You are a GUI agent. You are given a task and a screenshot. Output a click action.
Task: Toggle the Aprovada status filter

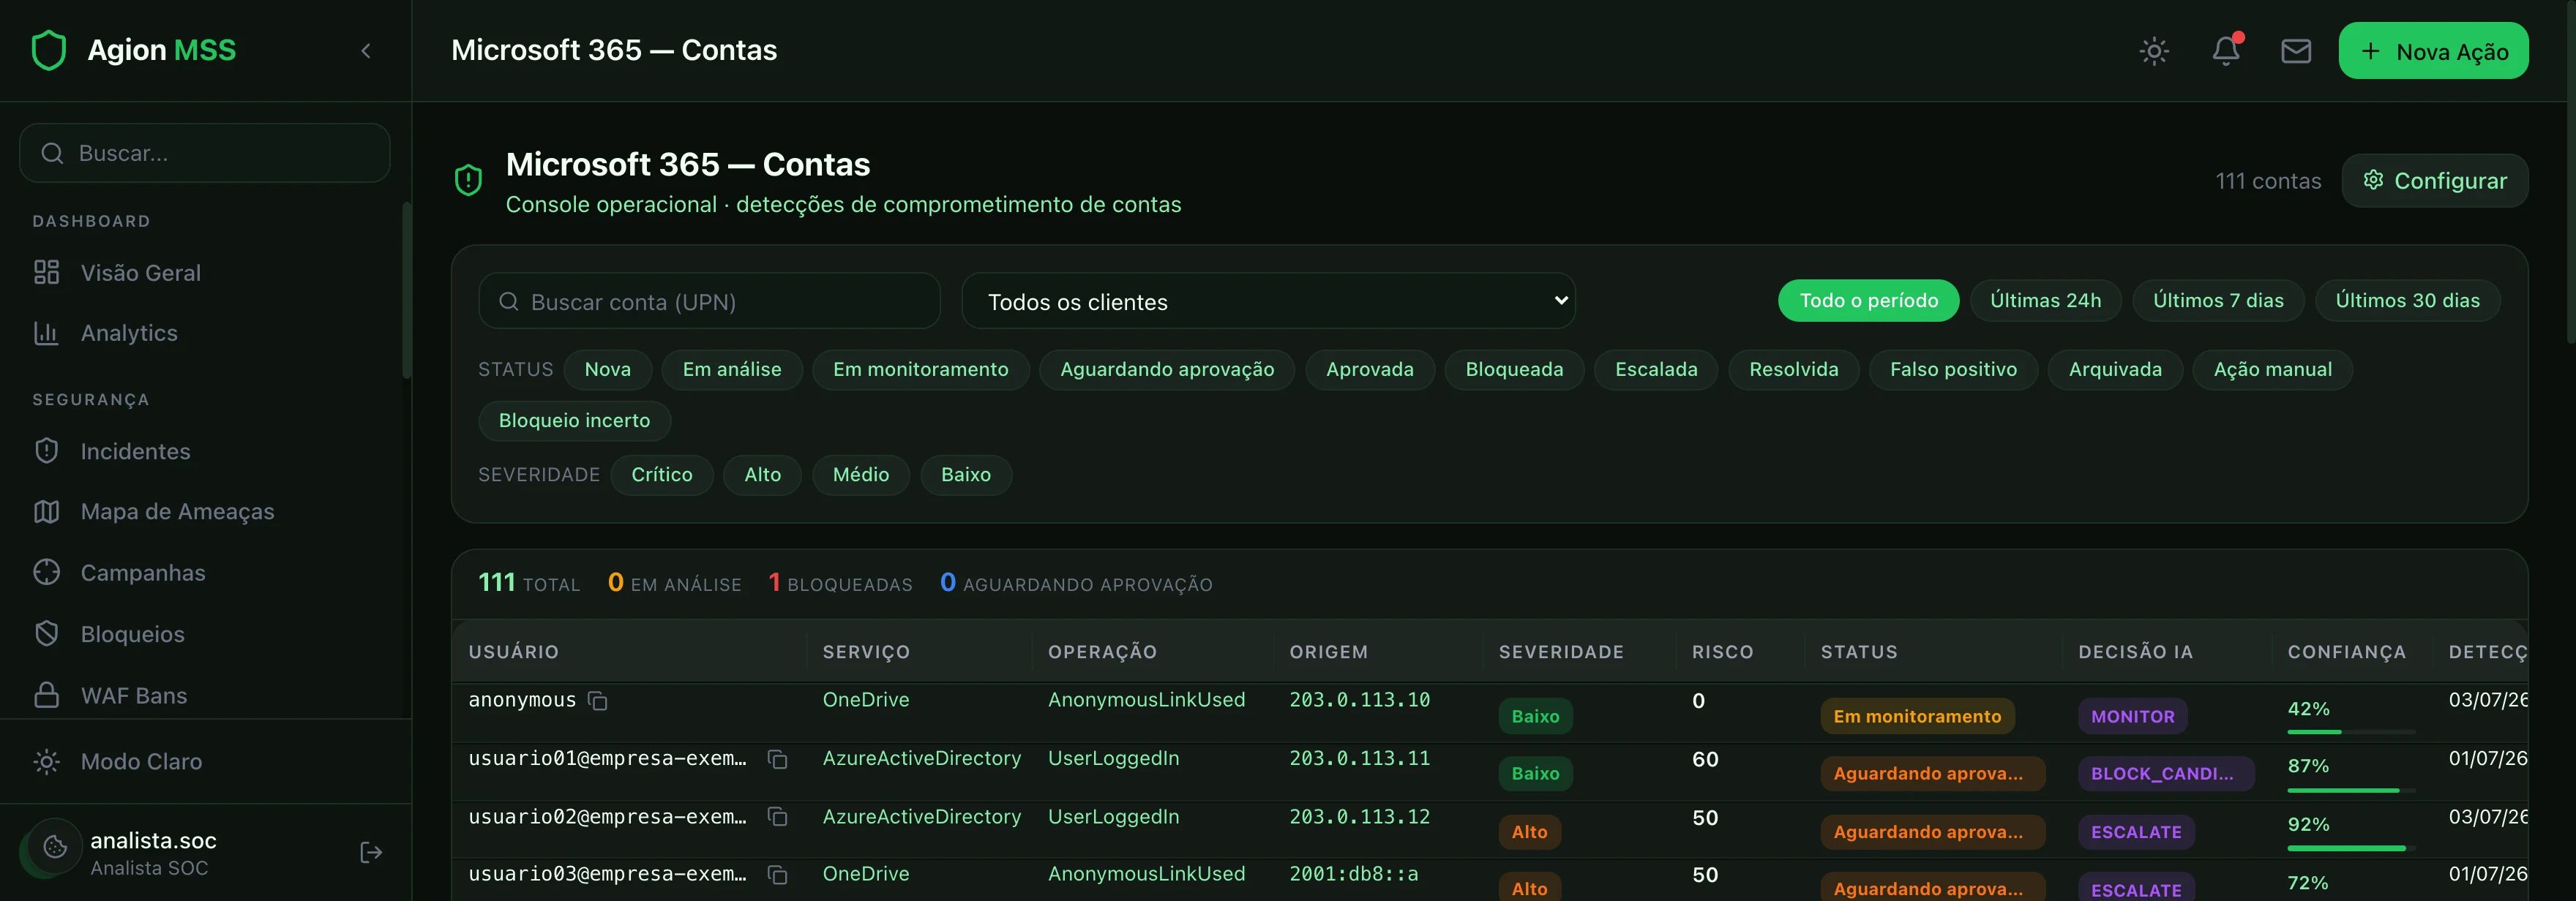[1370, 369]
